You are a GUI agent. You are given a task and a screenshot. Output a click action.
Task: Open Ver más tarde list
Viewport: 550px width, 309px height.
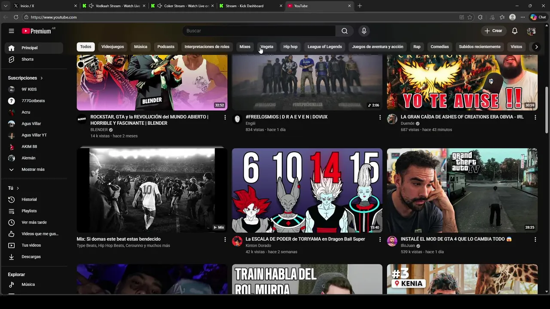(34, 222)
